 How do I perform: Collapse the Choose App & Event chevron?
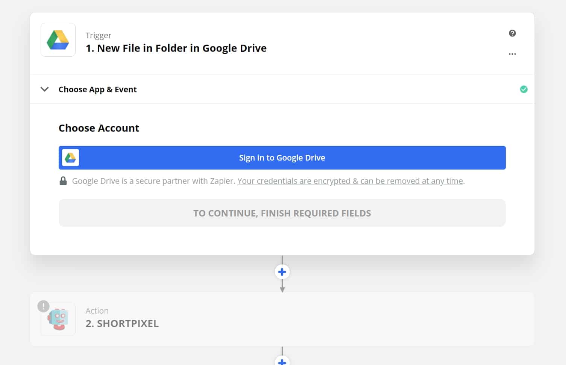(44, 89)
